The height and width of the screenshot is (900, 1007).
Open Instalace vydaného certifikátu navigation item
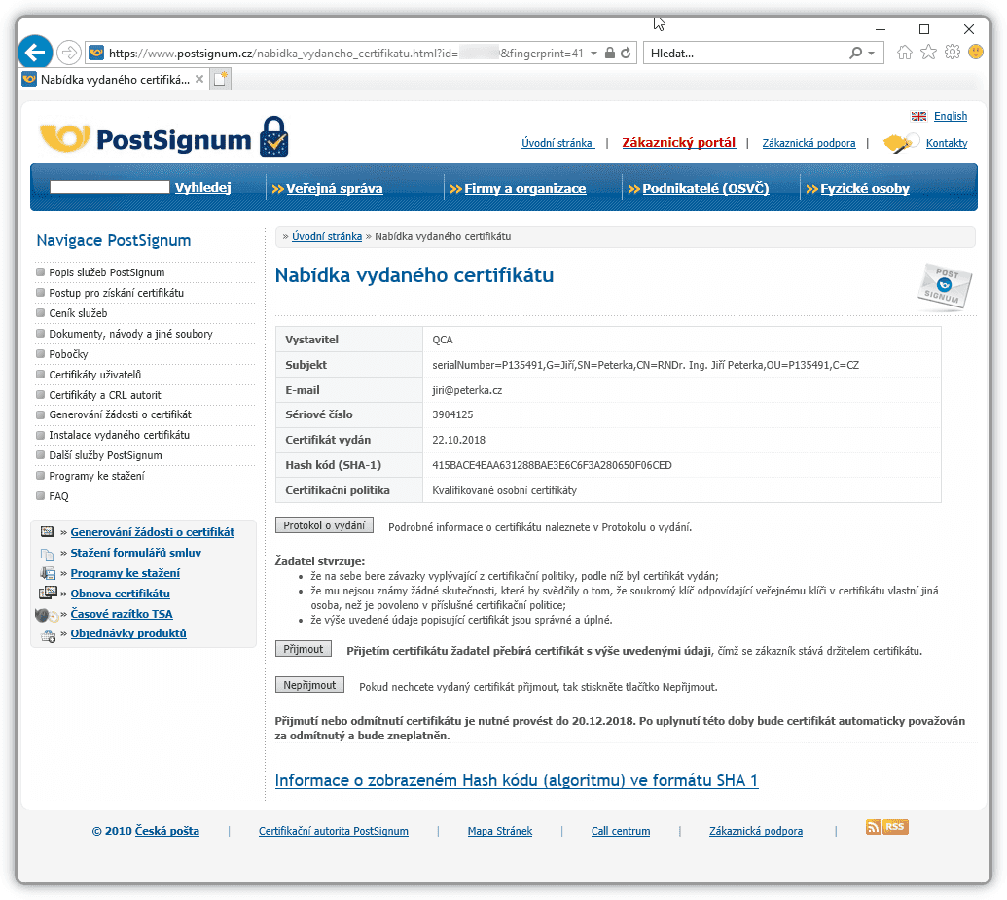pos(119,435)
